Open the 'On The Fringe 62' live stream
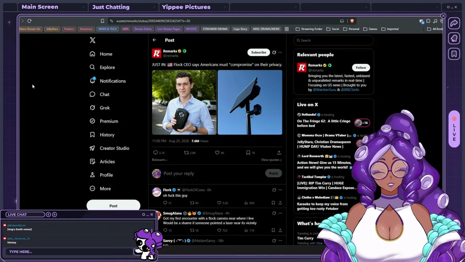Screen dimensions: 465x262 pos(324,123)
